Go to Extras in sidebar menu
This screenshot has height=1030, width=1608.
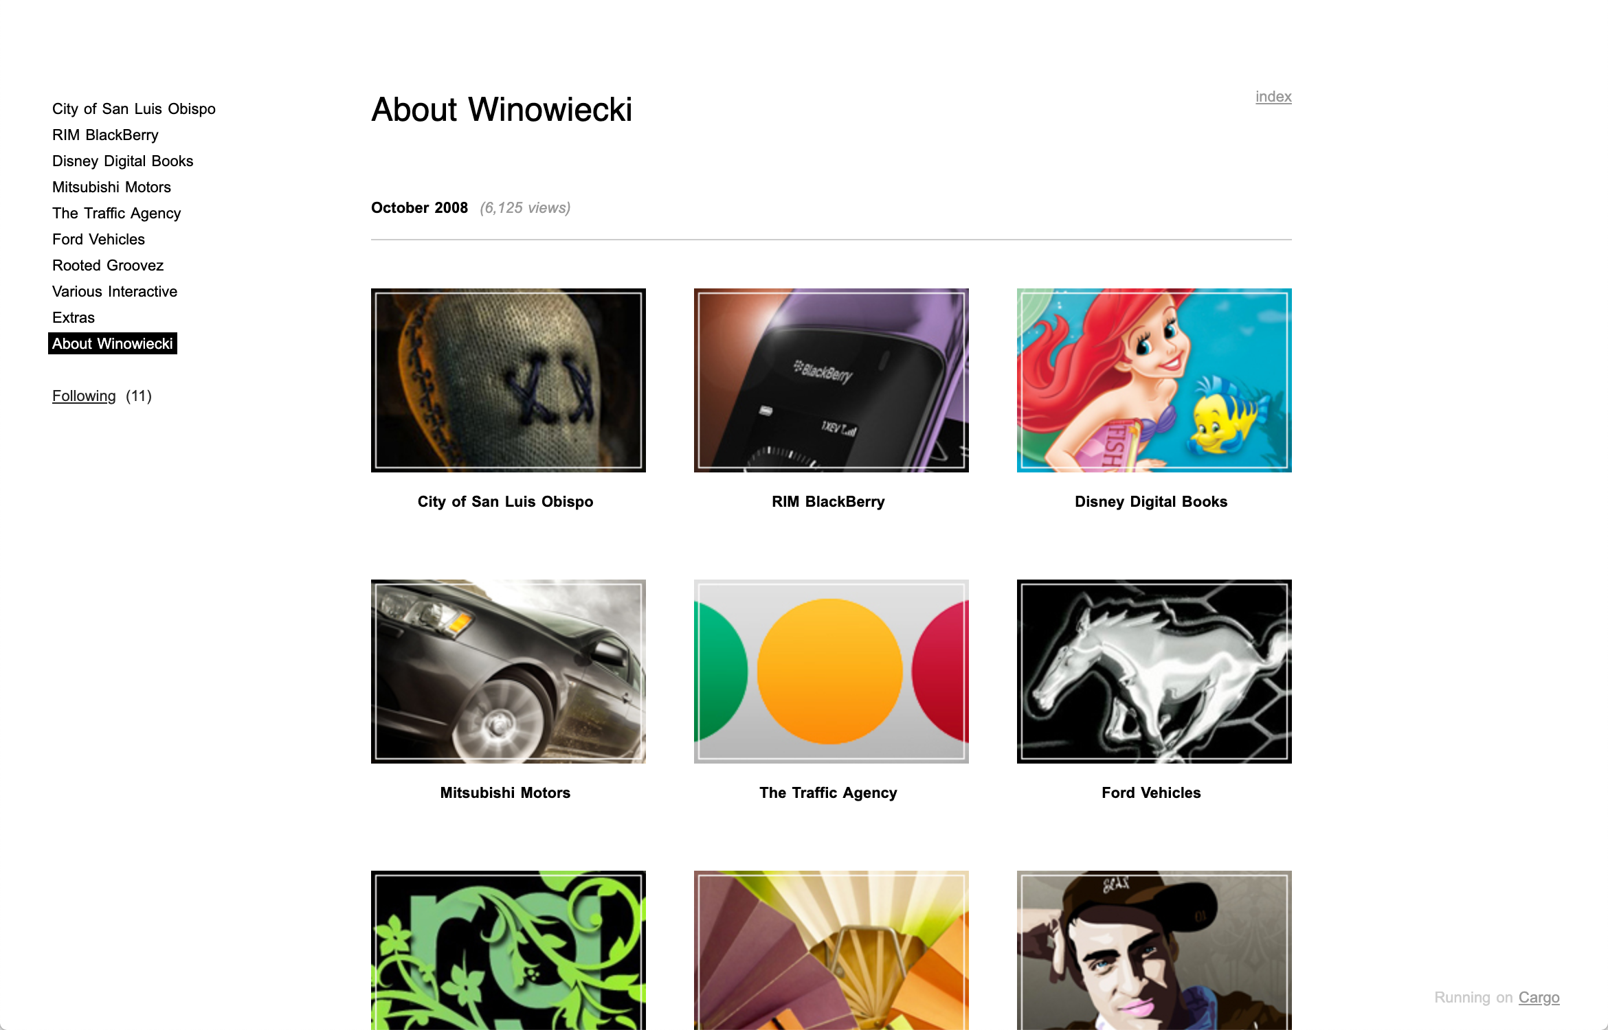tap(74, 317)
